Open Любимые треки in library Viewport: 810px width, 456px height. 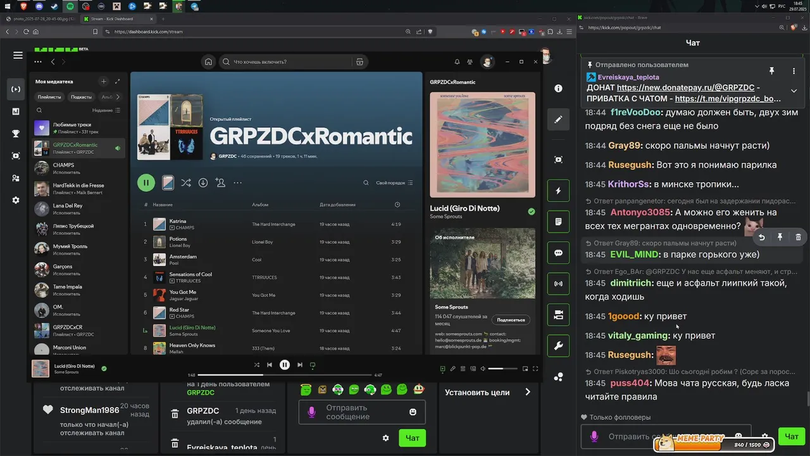tap(79, 127)
